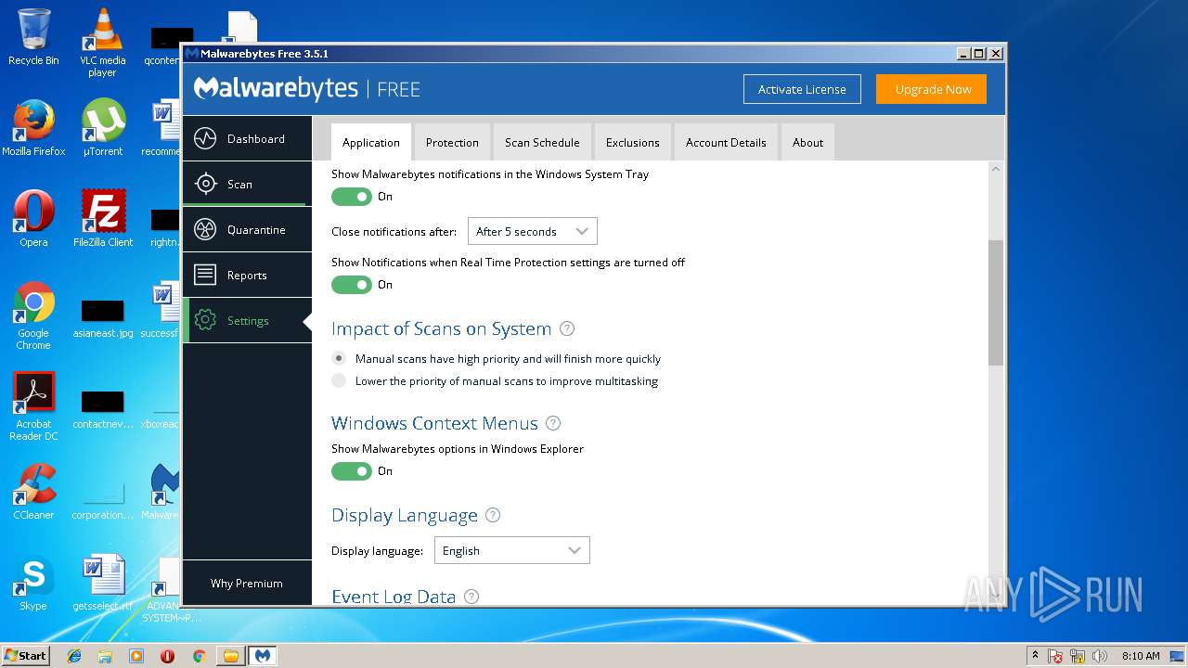Open the Quarantine sidebar item
The height and width of the screenshot is (668, 1188).
pos(247,230)
